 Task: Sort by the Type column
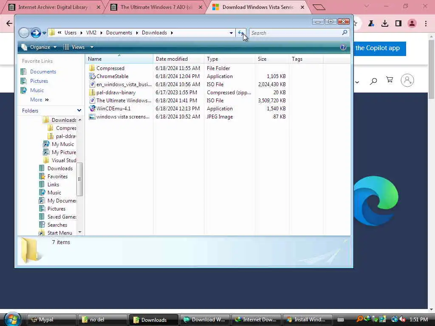229,59
